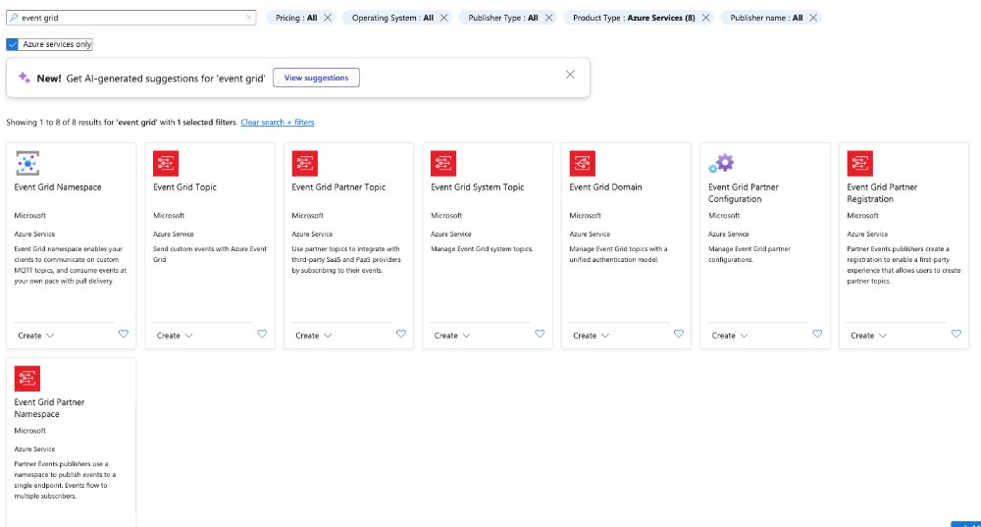Click 'Get AI-generated suggestions' banner text
The height and width of the screenshot is (527, 981).
coord(166,79)
